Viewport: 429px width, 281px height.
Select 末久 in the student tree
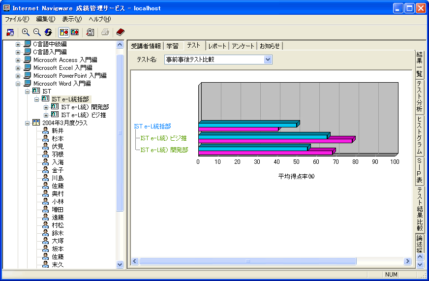point(58,265)
